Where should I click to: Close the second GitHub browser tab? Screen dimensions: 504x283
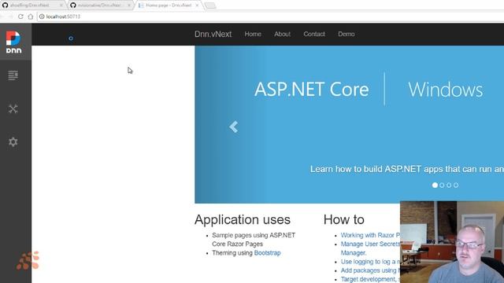(x=129, y=6)
